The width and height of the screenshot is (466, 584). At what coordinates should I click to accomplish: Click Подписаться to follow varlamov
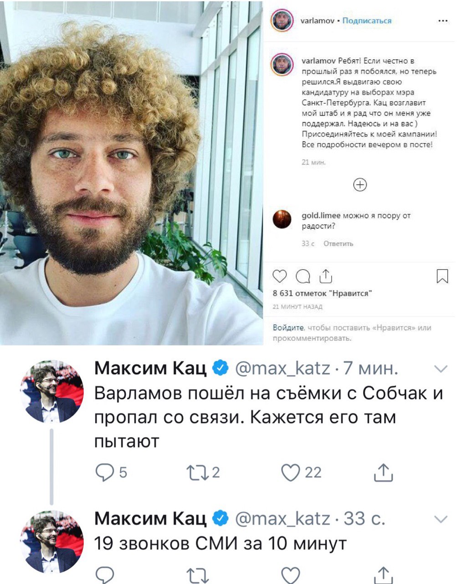coord(367,21)
